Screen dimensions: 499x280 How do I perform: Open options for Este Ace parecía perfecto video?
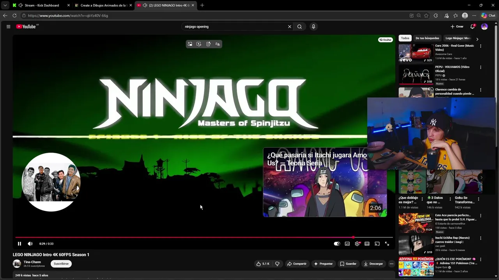[480, 215]
